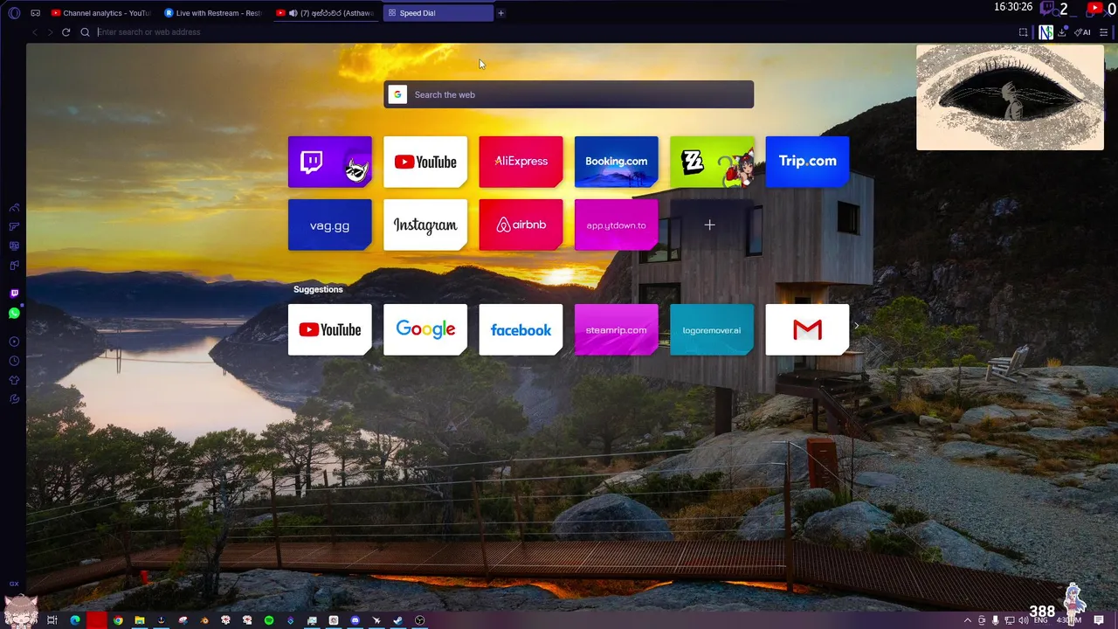Image resolution: width=1118 pixels, height=629 pixels.
Task: Open Task View on the Windows taskbar
Action: pyautogui.click(x=52, y=620)
